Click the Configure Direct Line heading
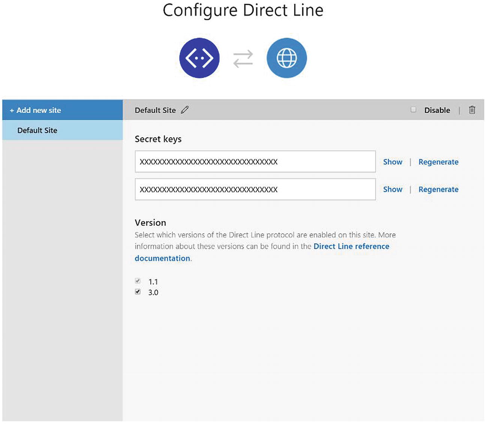 click(x=243, y=10)
